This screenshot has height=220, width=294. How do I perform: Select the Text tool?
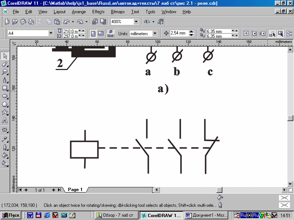(5, 121)
